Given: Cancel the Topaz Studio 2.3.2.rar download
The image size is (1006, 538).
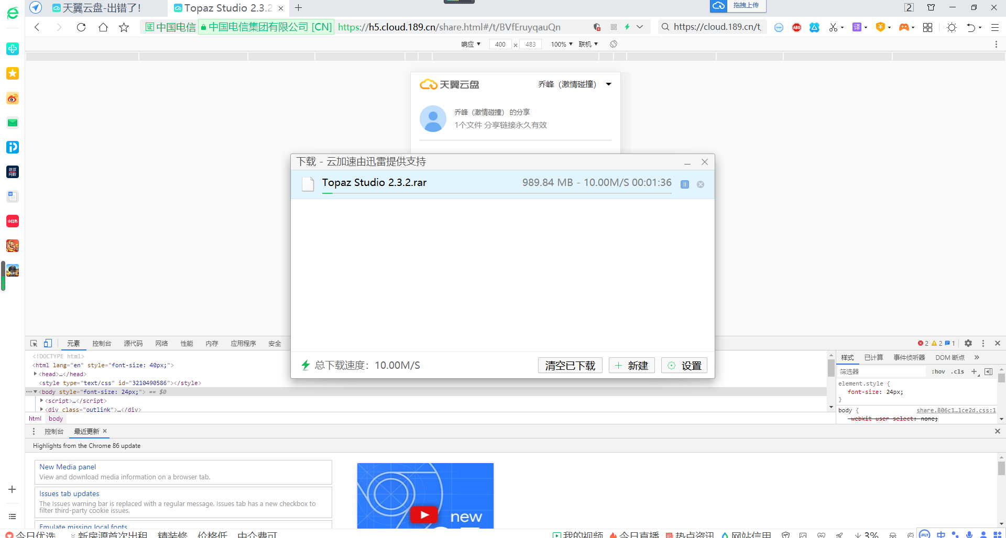Looking at the screenshot, I should 701,184.
